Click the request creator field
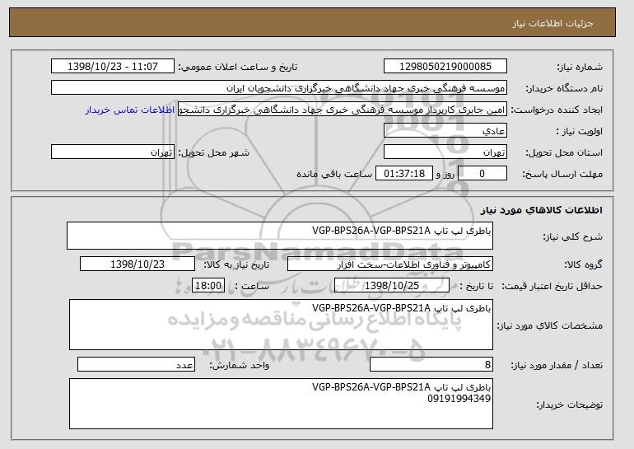Viewport: 634px width, 449px height. point(343,110)
